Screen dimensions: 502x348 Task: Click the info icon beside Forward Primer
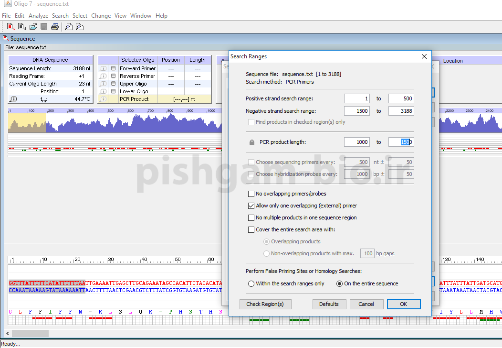103,68
